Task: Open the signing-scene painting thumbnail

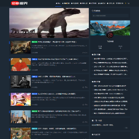Action: 21,47
